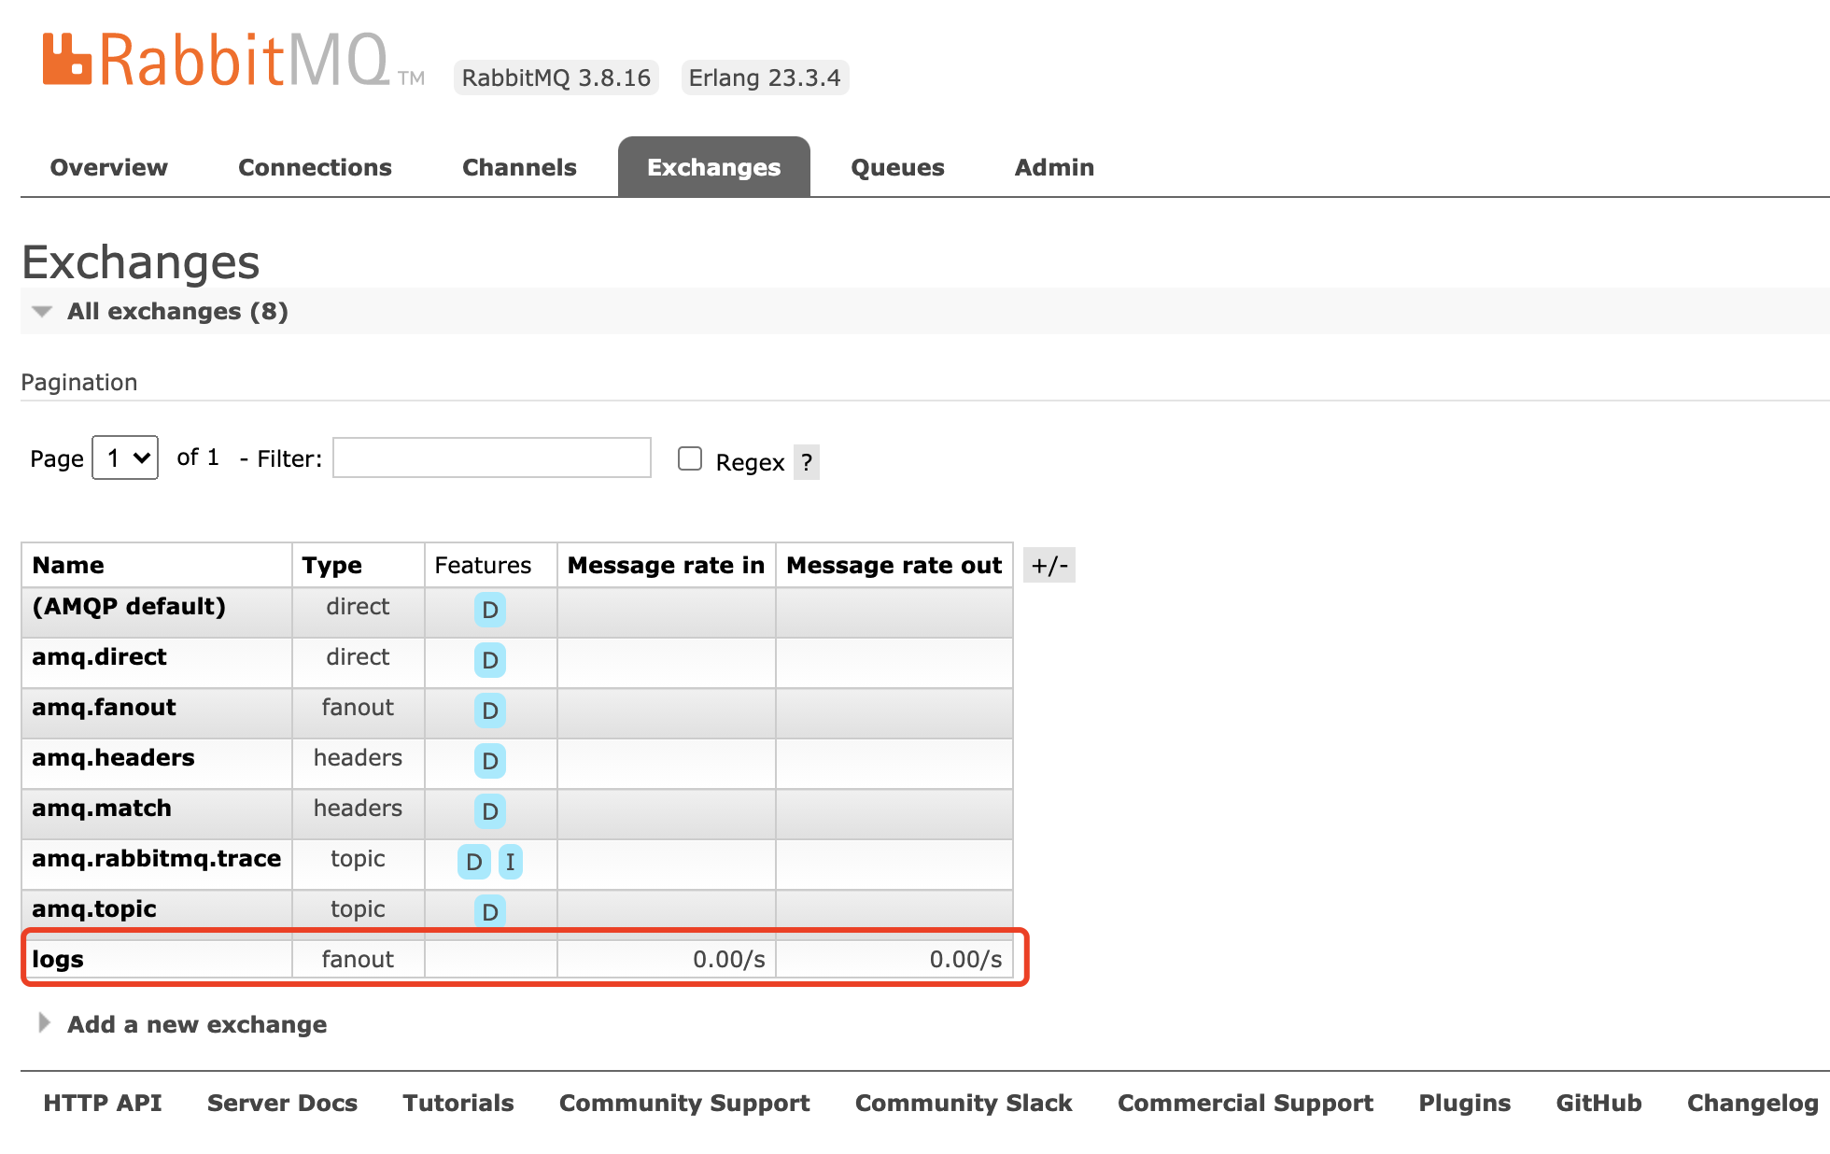The image size is (1830, 1154).
Task: Toggle table columns with the +/- button
Action: (1049, 565)
